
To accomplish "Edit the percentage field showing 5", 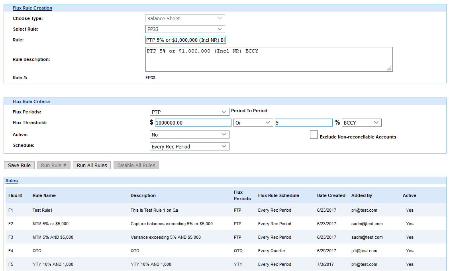I will [x=304, y=122].
